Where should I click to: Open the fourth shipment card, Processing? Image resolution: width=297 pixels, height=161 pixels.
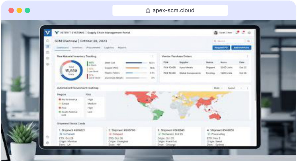coord(228,137)
